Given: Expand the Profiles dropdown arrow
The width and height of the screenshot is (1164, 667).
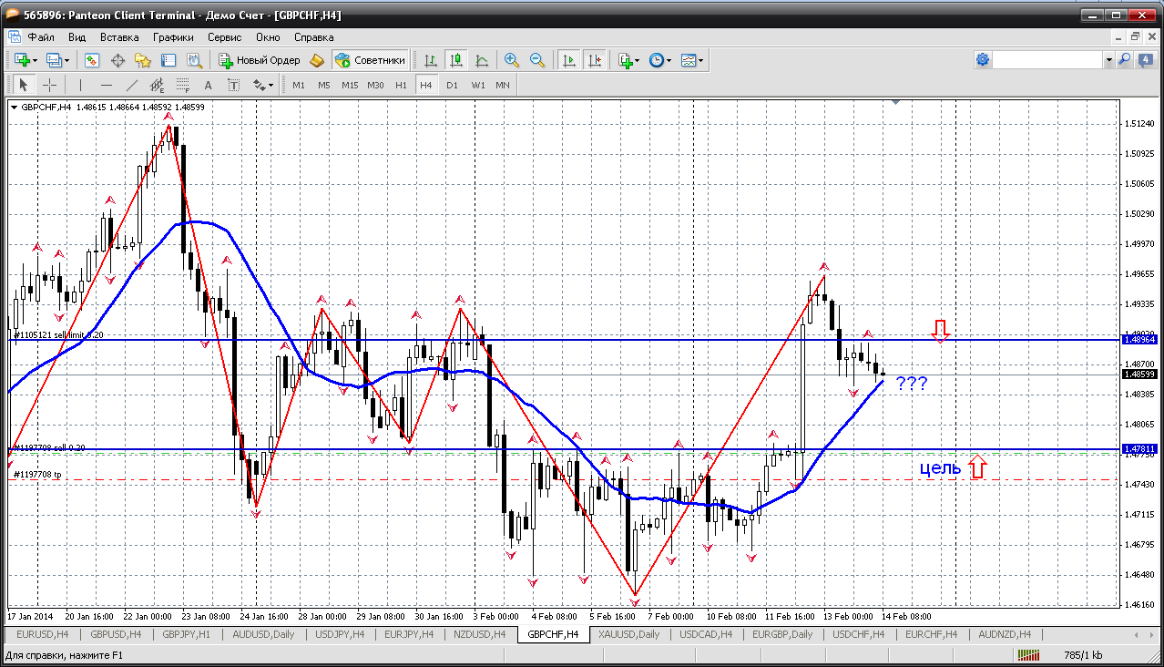Looking at the screenshot, I should (x=66, y=60).
